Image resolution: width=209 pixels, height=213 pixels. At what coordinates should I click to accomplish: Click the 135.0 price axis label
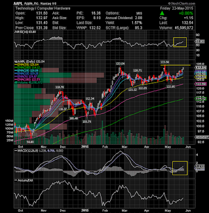pos(200,64)
